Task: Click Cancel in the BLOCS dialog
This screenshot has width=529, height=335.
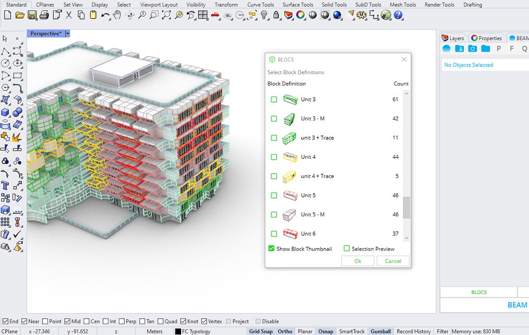Action: click(392, 261)
